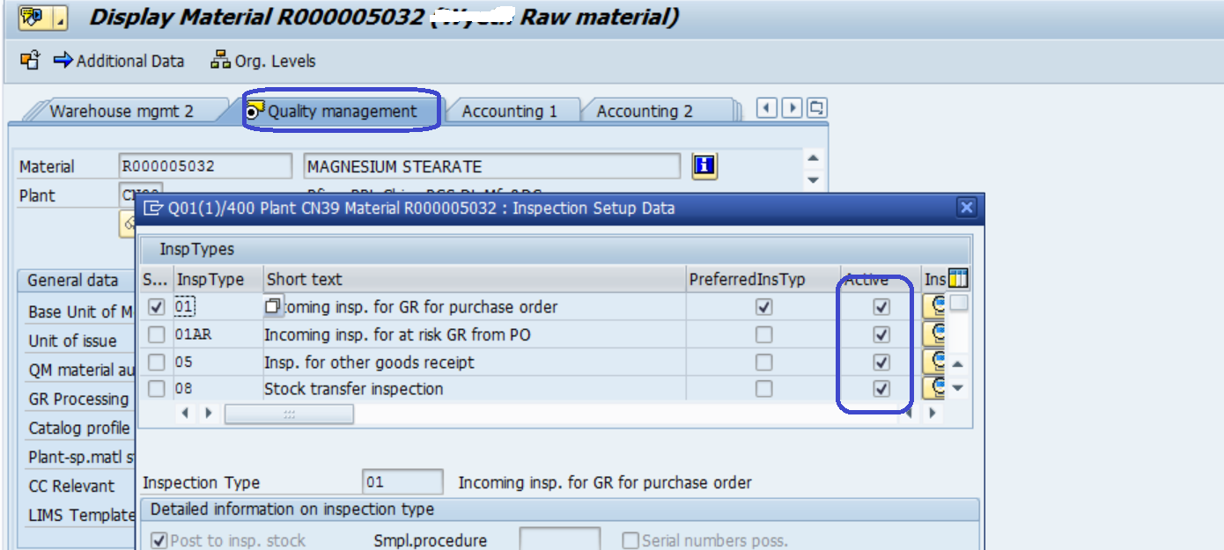Screen dimensions: 1224x550
Task: Toggle the Active checkbox for inspection type 01AR
Action: click(x=881, y=334)
